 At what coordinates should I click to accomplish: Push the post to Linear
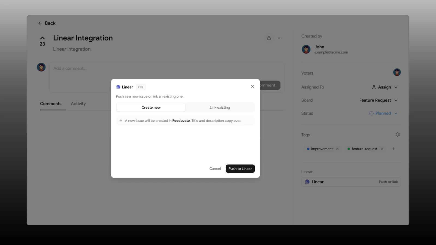(x=240, y=169)
